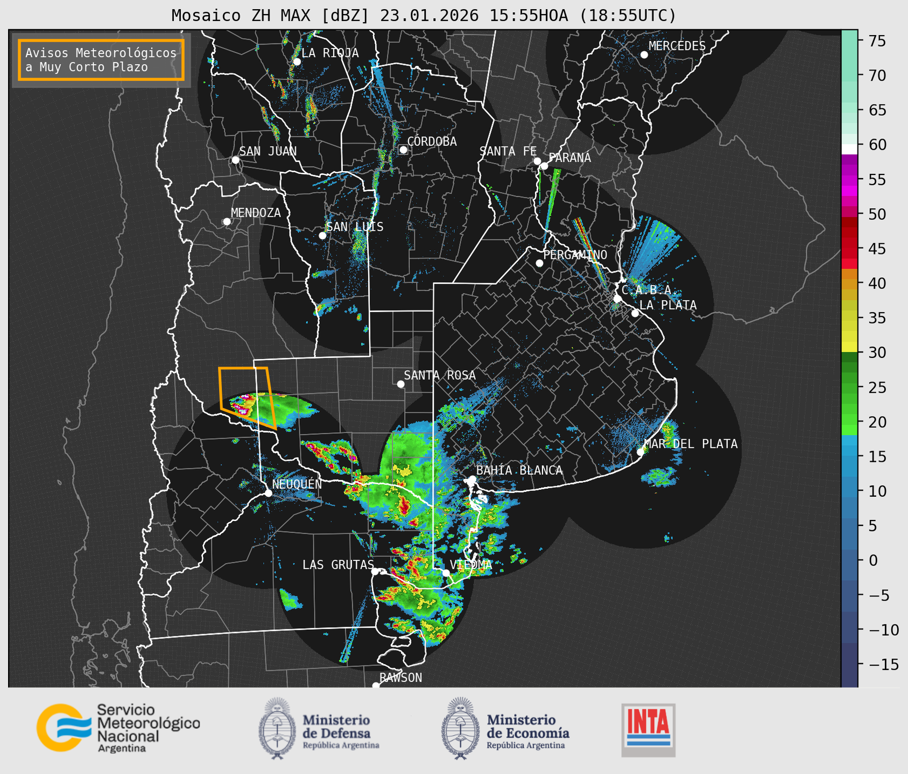Click the orange warning polygon on the map
Image resolution: width=908 pixels, height=774 pixels.
pyautogui.click(x=247, y=398)
